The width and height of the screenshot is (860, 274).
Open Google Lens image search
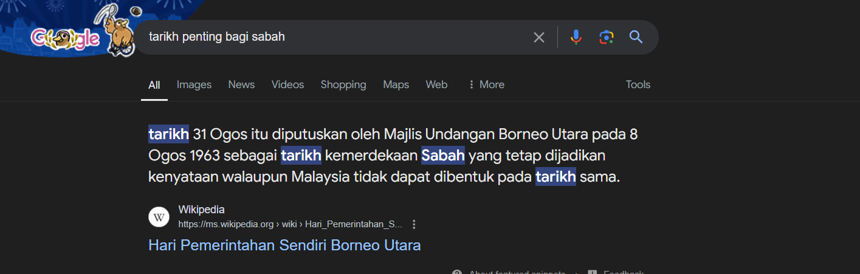click(606, 37)
